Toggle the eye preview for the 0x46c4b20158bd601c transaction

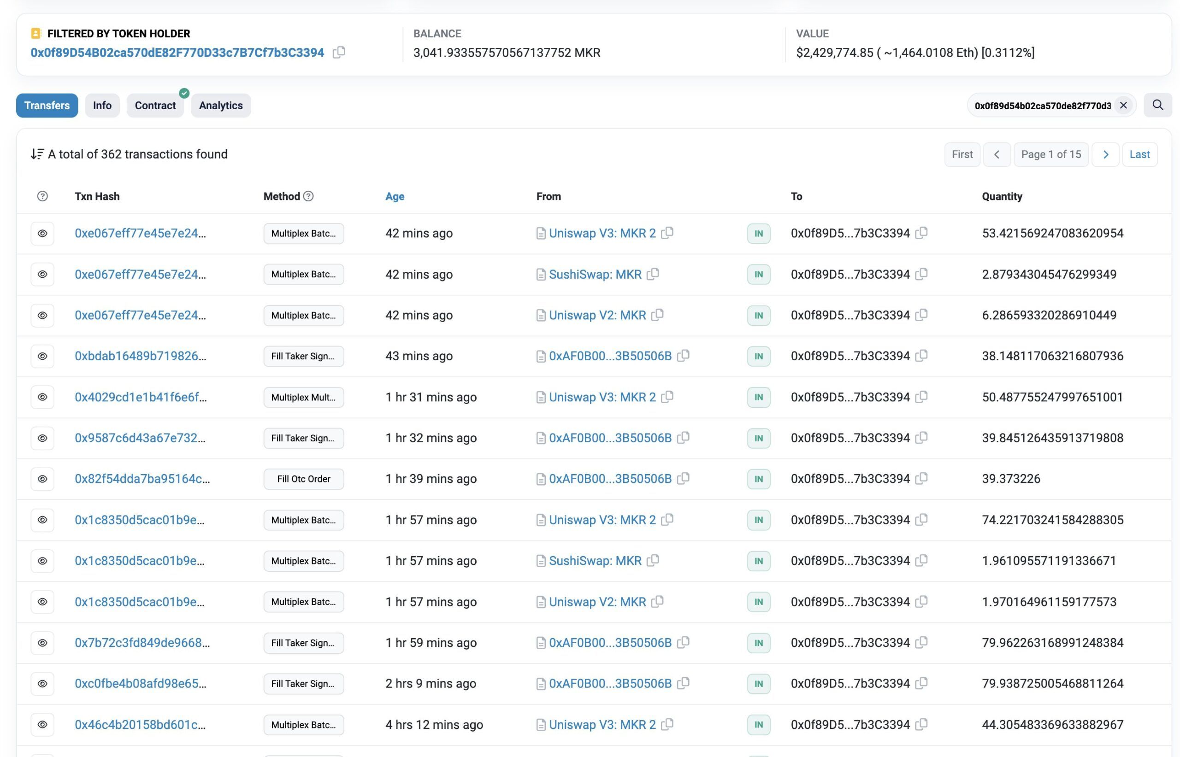click(42, 725)
